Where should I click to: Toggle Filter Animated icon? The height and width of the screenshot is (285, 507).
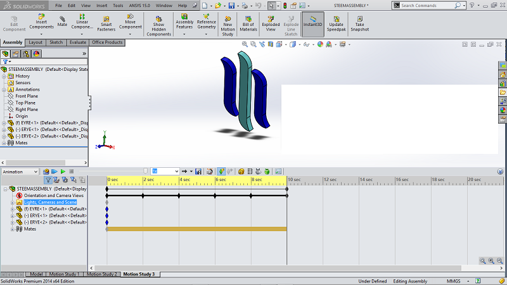point(56,180)
